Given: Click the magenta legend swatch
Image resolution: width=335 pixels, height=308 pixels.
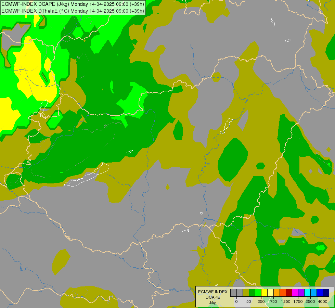Looking at the screenshot, I should 295,293.
